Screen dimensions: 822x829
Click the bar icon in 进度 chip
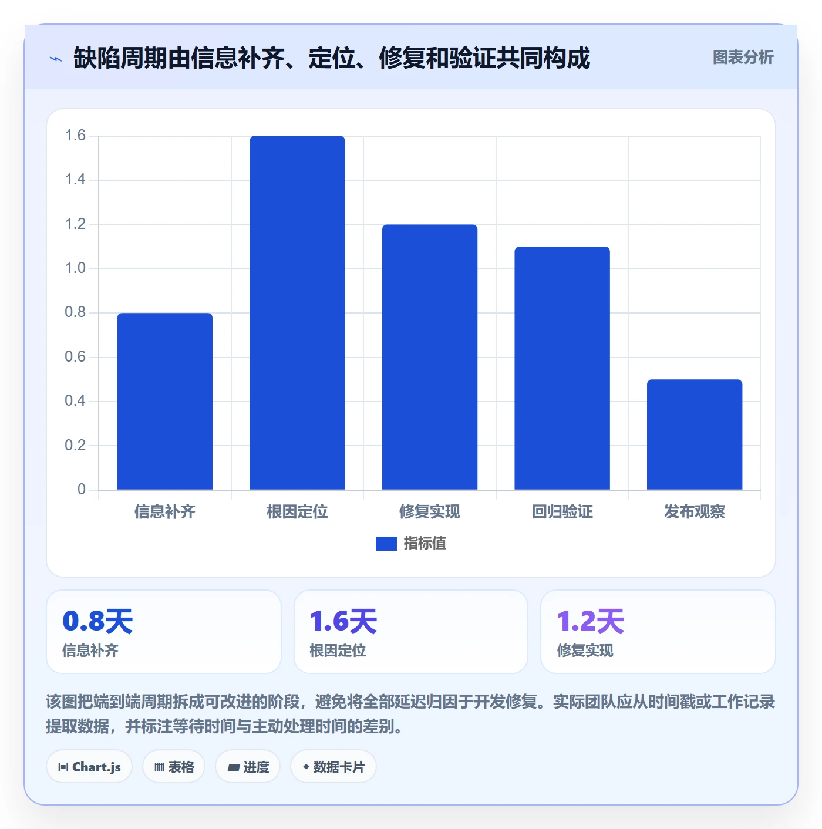(x=233, y=768)
